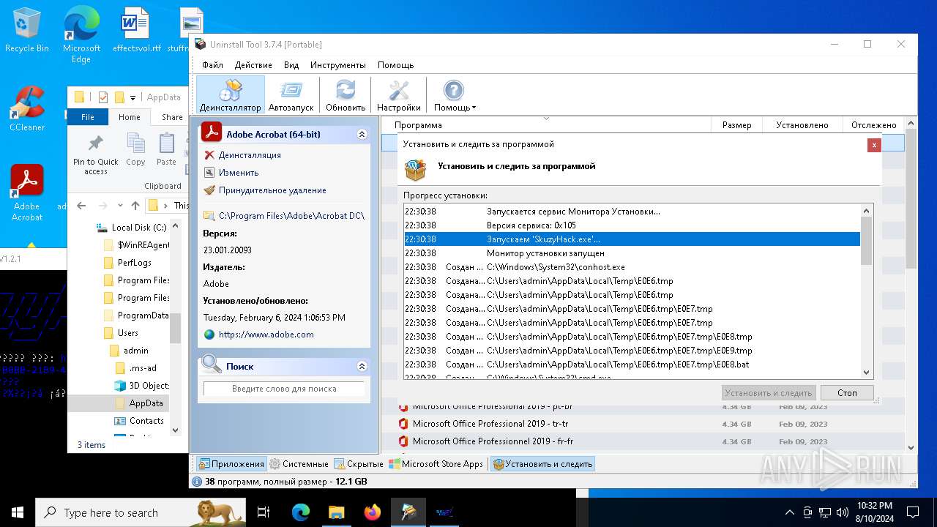Select the Users folder in Explorer tree

tap(120, 333)
